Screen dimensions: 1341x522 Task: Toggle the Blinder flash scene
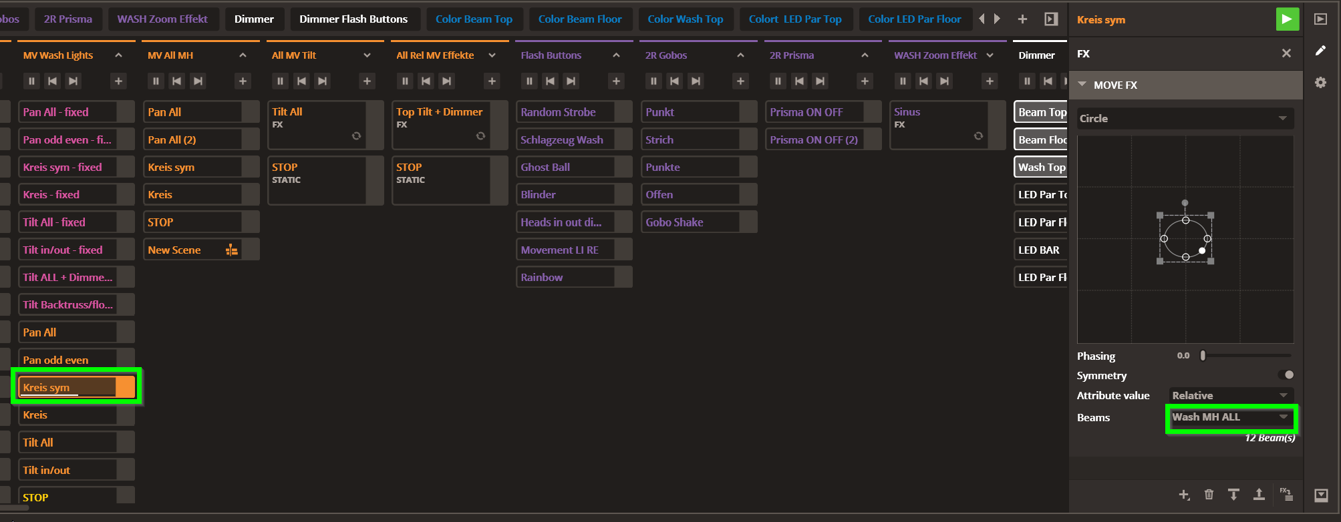pos(623,194)
